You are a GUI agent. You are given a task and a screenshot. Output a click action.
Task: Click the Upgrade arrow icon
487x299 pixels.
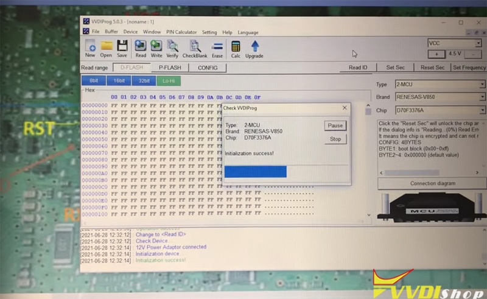coord(254,49)
